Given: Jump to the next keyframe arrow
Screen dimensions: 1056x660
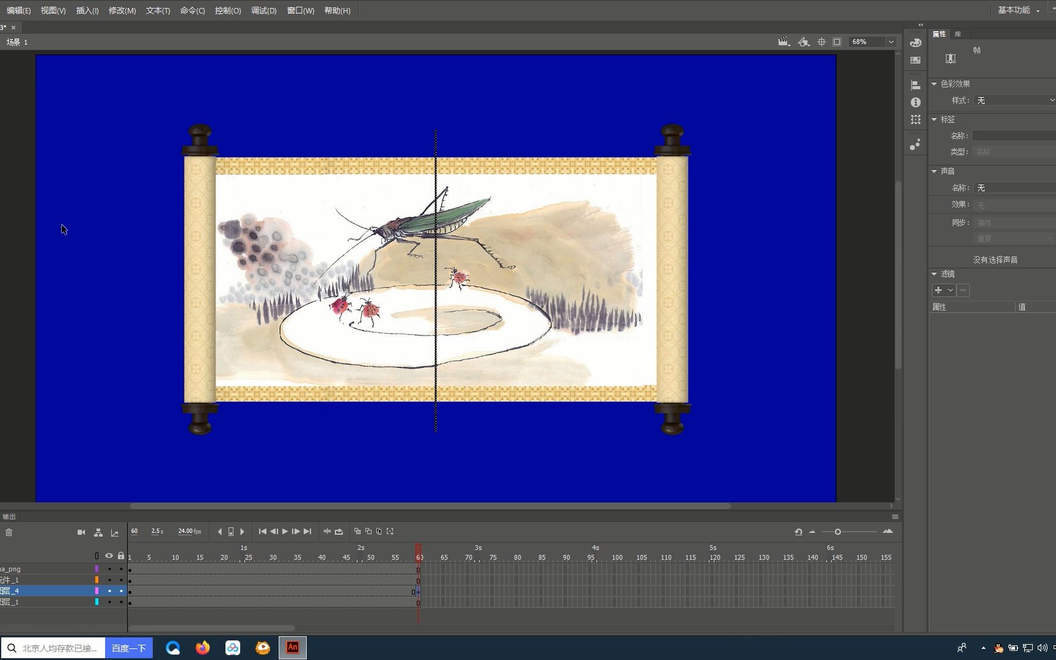Looking at the screenshot, I should (242, 532).
